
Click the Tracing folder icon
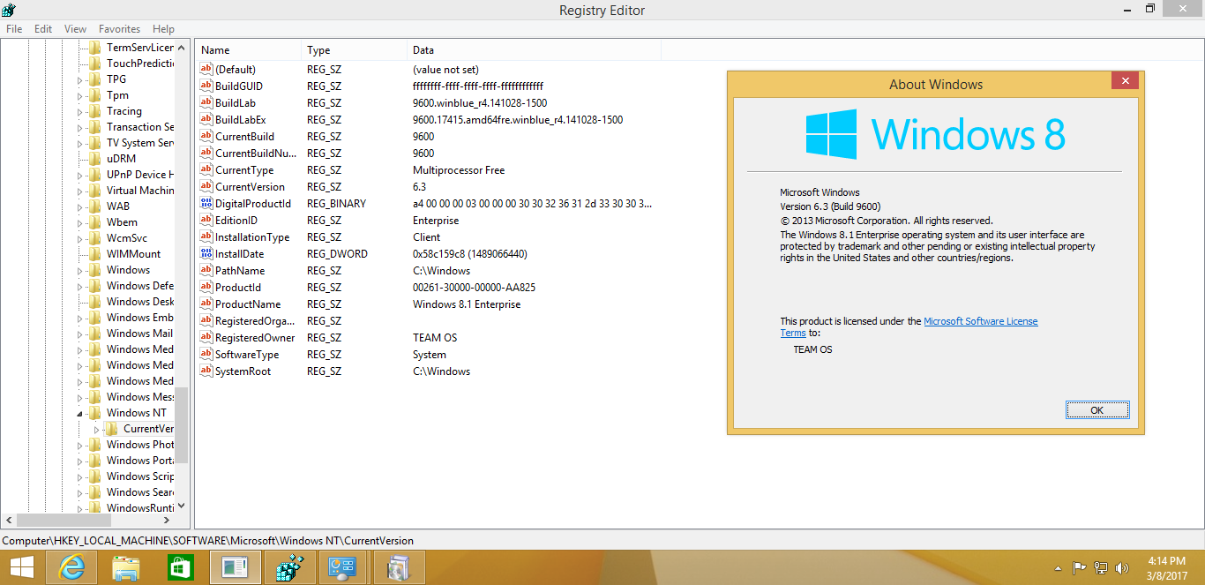[95, 111]
